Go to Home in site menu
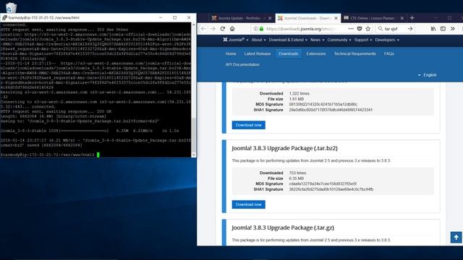Image resolution: width=463 pixels, height=260 pixels. point(231,53)
